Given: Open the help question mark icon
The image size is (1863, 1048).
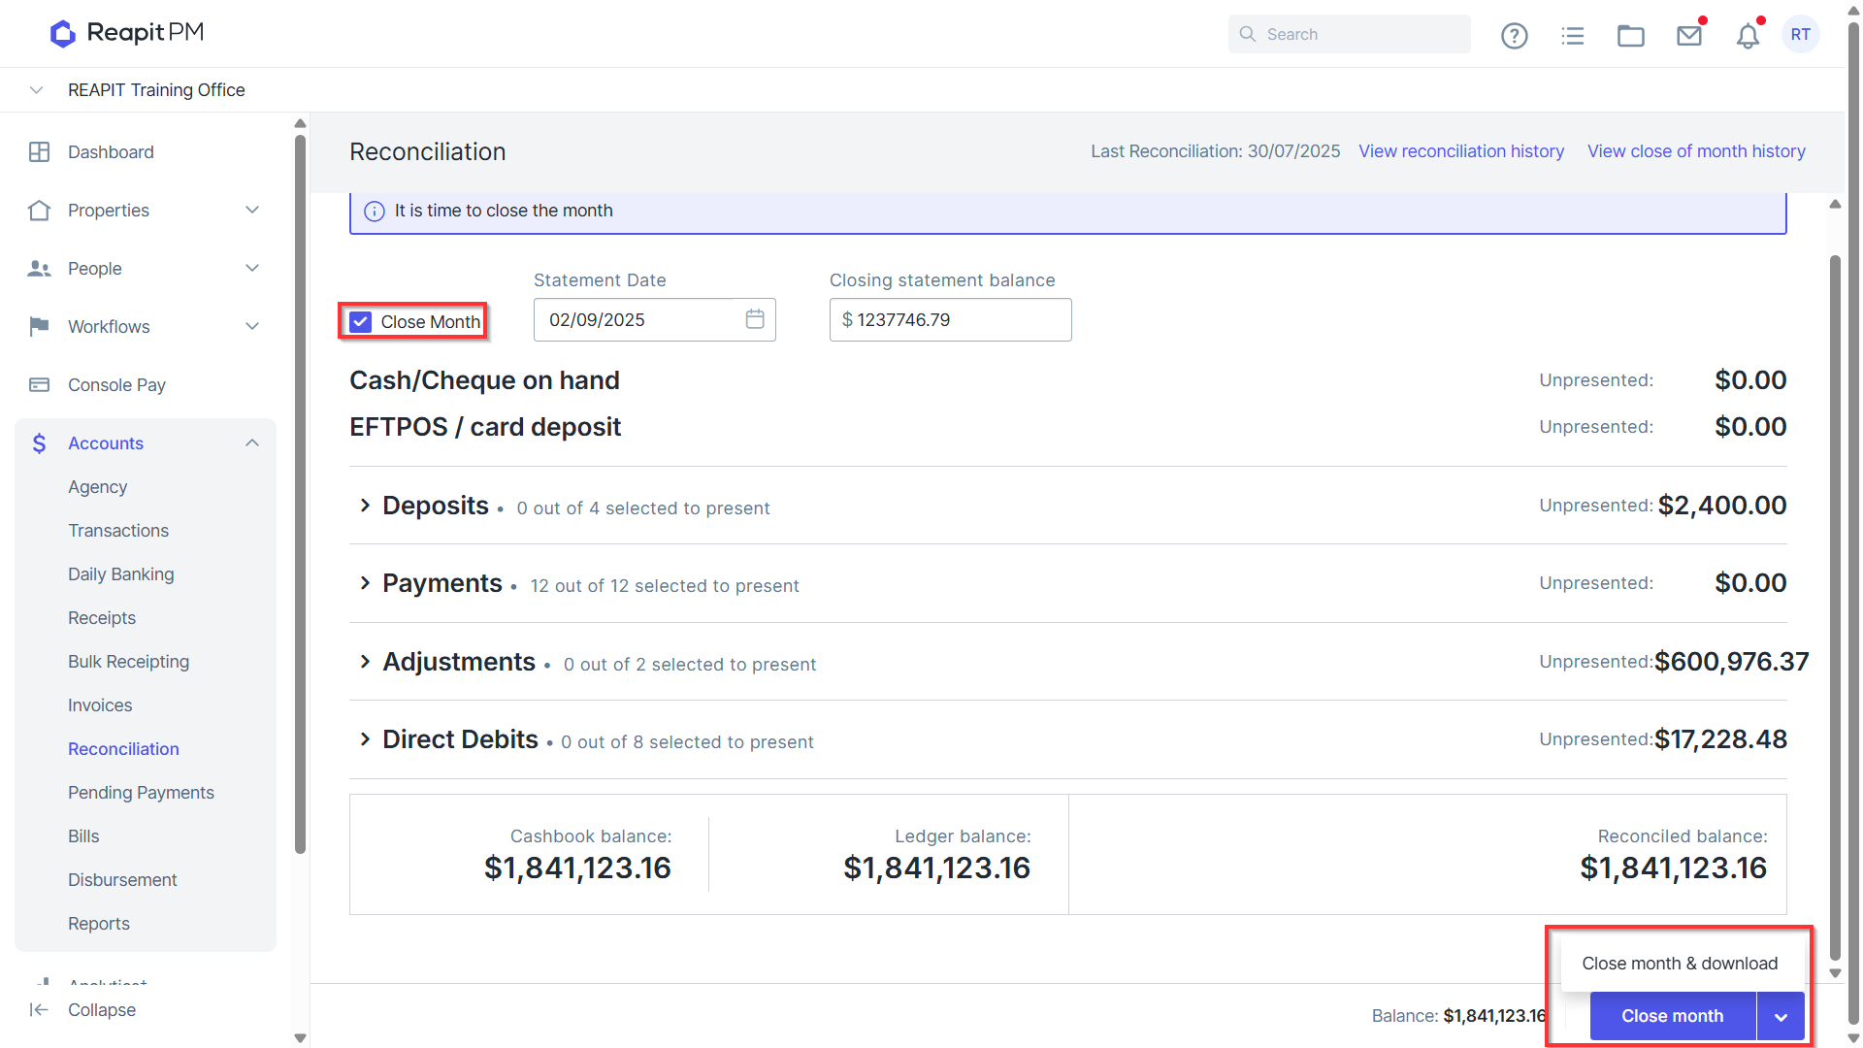Looking at the screenshot, I should [1514, 35].
